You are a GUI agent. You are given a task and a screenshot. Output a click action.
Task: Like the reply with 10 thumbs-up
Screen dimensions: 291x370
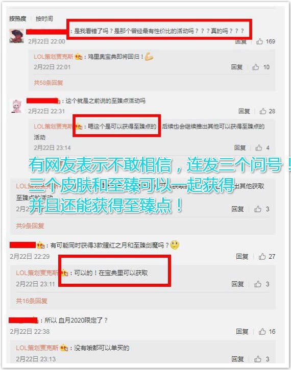pos(256,67)
